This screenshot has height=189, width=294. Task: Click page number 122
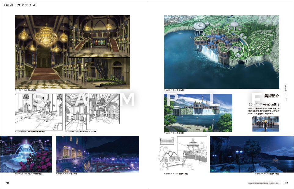[x=286, y=183]
